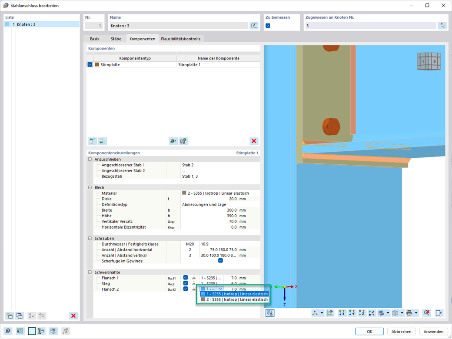Click the select all checkmarks icon in Liste

coord(32,316)
